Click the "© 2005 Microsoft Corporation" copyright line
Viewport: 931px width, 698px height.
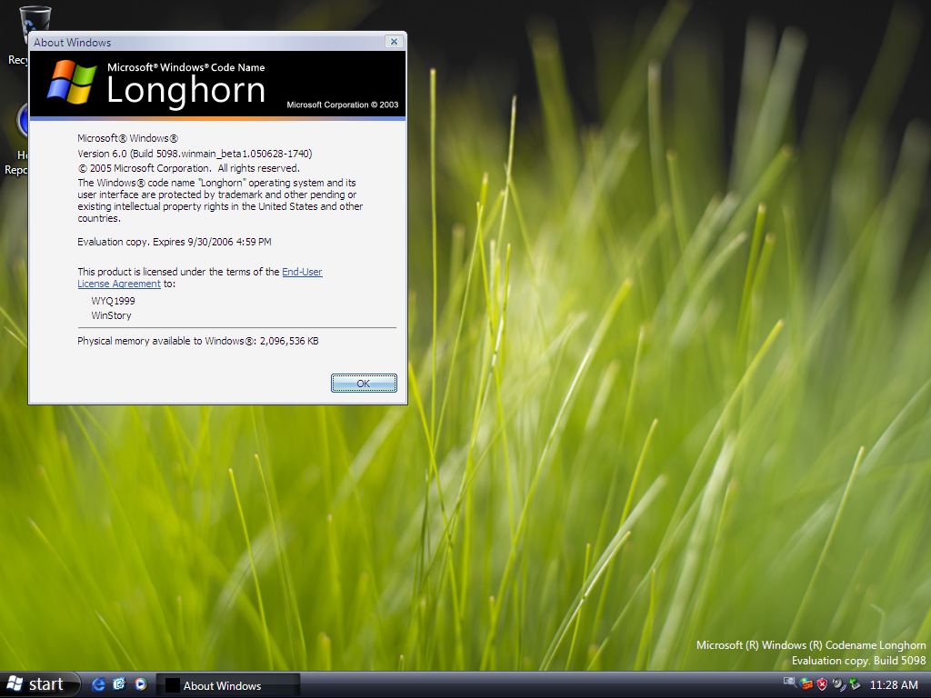point(188,168)
